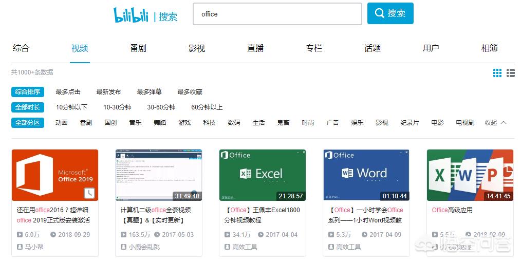Switch to grid view layout icon
521x262 pixels.
coord(497,73)
